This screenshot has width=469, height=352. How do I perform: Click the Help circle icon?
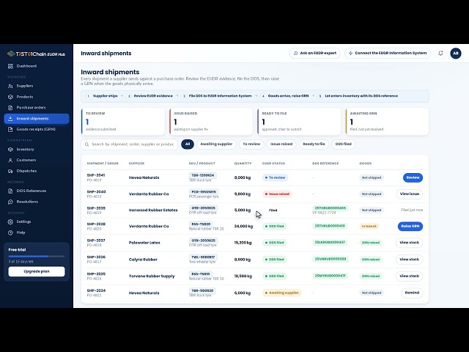click(x=10, y=232)
